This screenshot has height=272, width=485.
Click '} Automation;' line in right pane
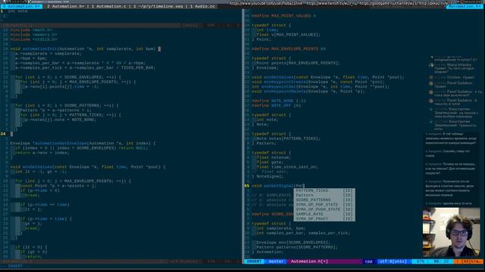click(268, 252)
